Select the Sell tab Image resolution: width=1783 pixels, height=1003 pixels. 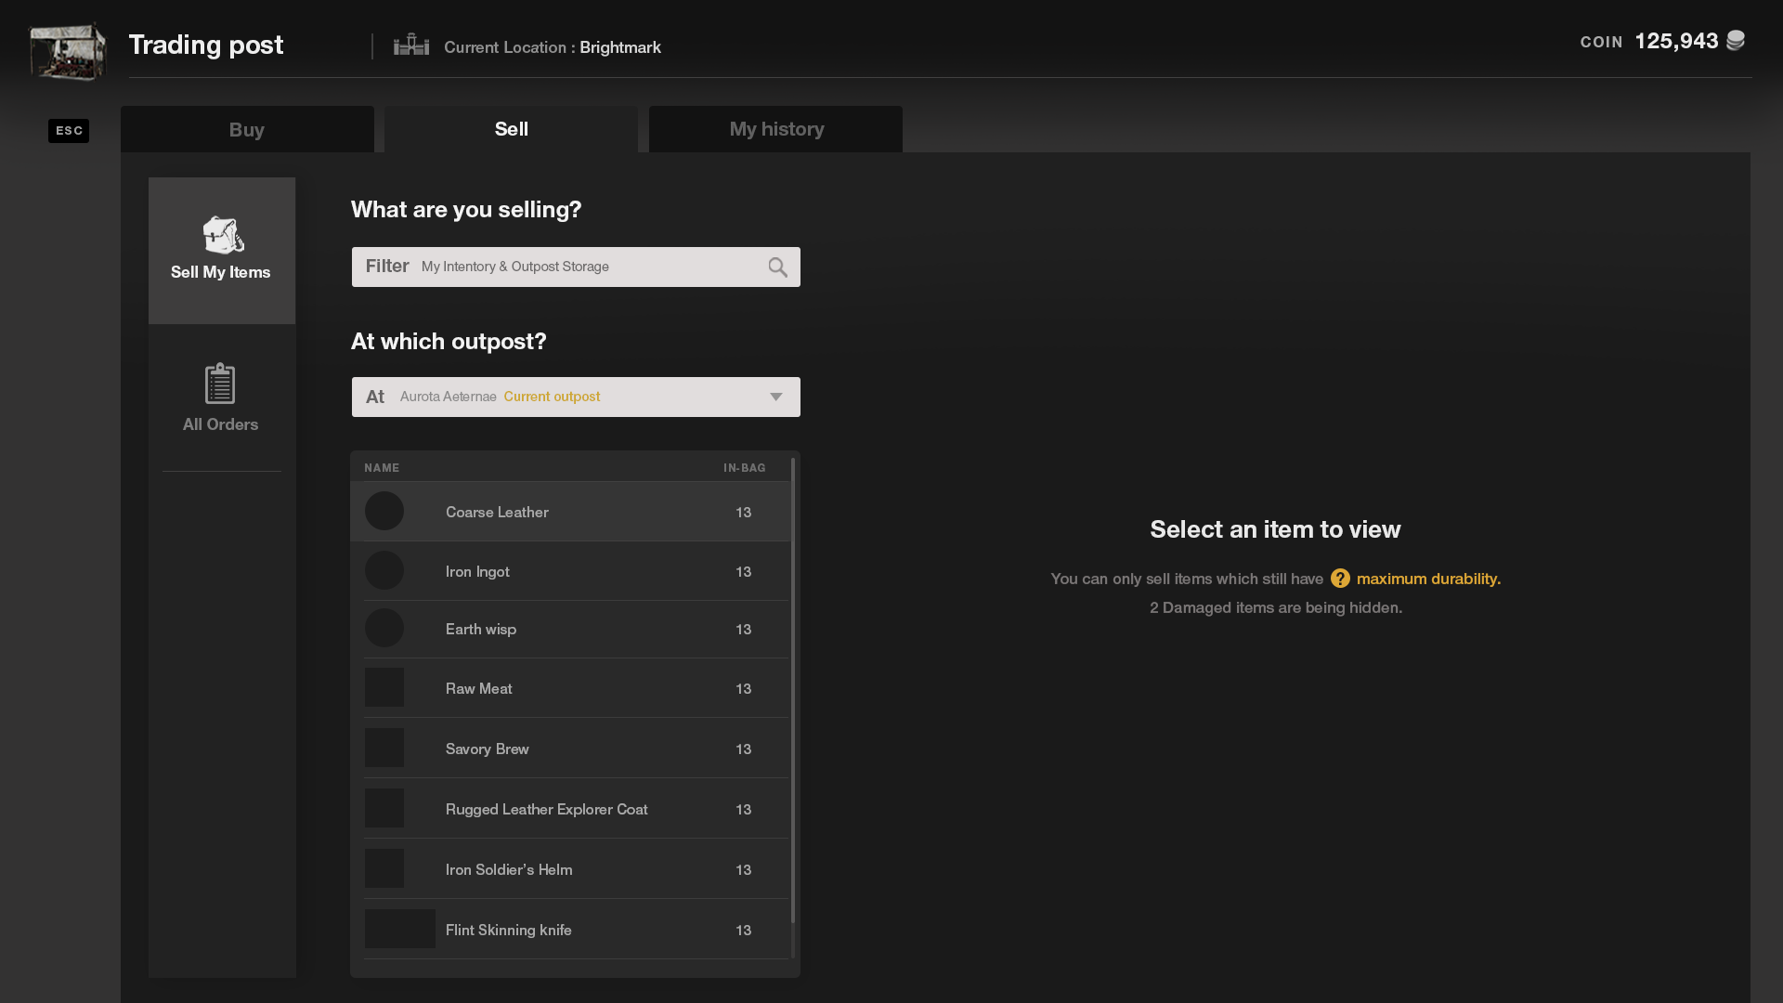[x=511, y=129]
